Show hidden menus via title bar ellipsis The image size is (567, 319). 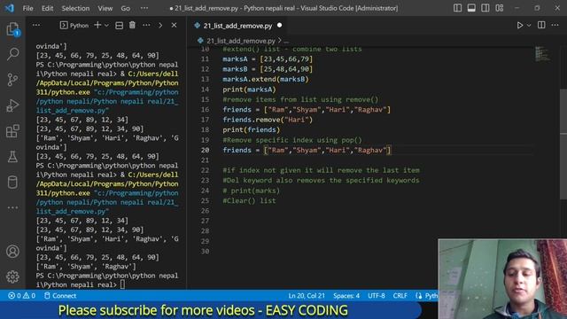(x=144, y=8)
